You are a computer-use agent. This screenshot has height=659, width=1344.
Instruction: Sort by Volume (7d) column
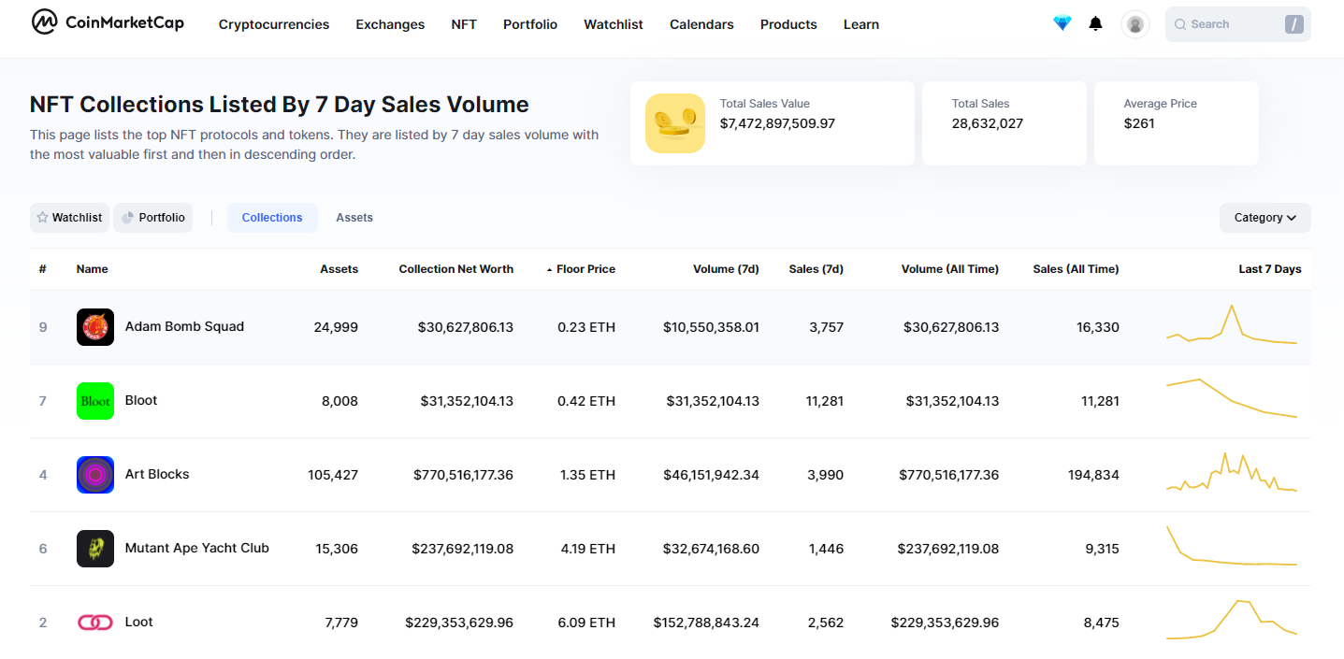click(x=726, y=269)
